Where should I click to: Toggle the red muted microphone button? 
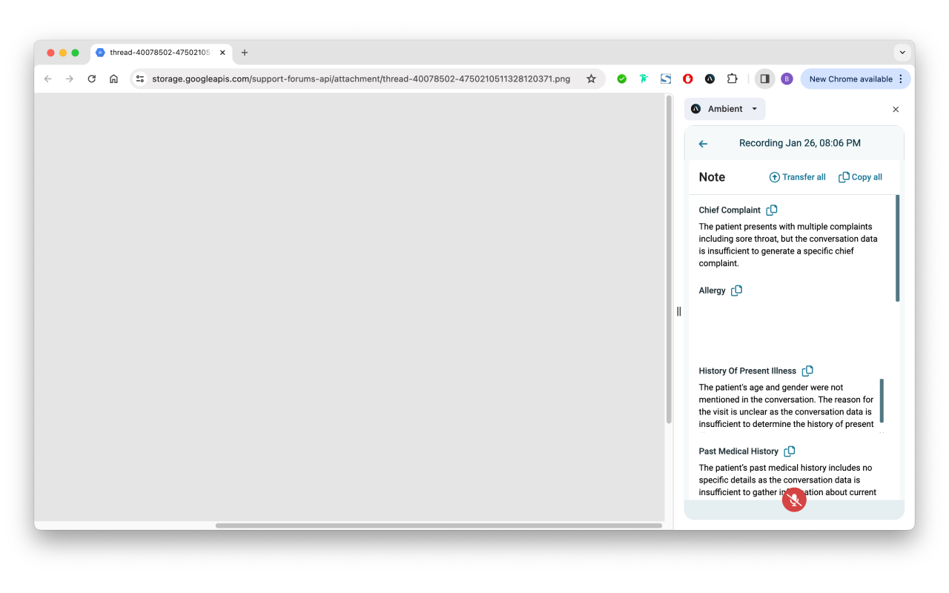coord(794,500)
